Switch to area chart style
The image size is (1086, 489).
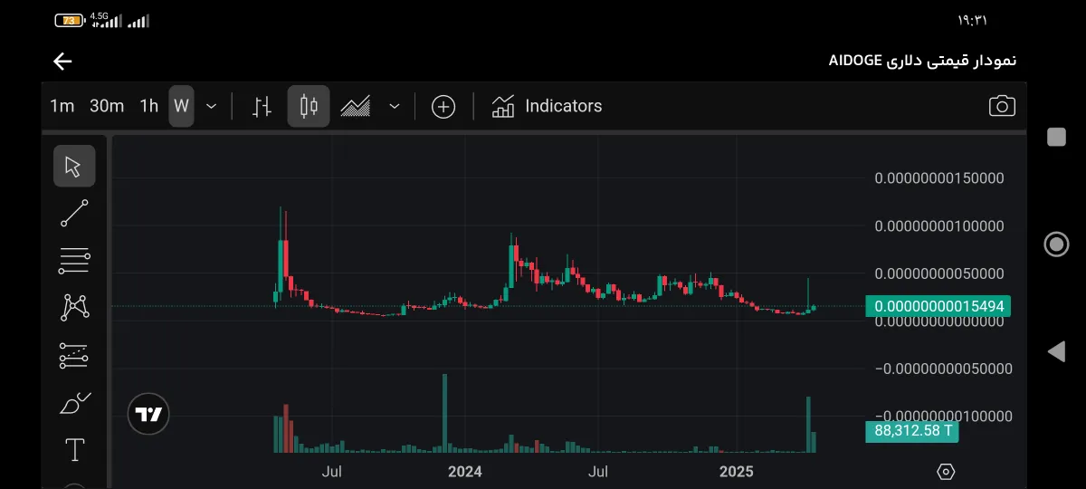pos(356,106)
